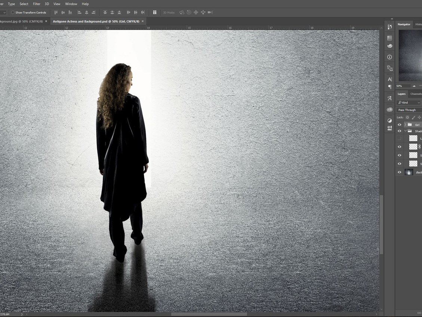
Task: Distribute left edges of layers
Action: click(128, 12)
